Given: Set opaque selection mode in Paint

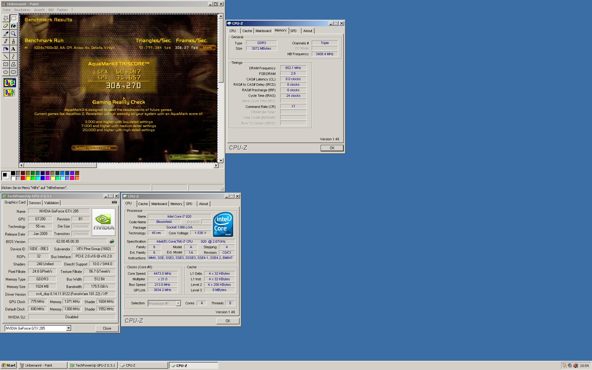Looking at the screenshot, I should tap(10, 83).
